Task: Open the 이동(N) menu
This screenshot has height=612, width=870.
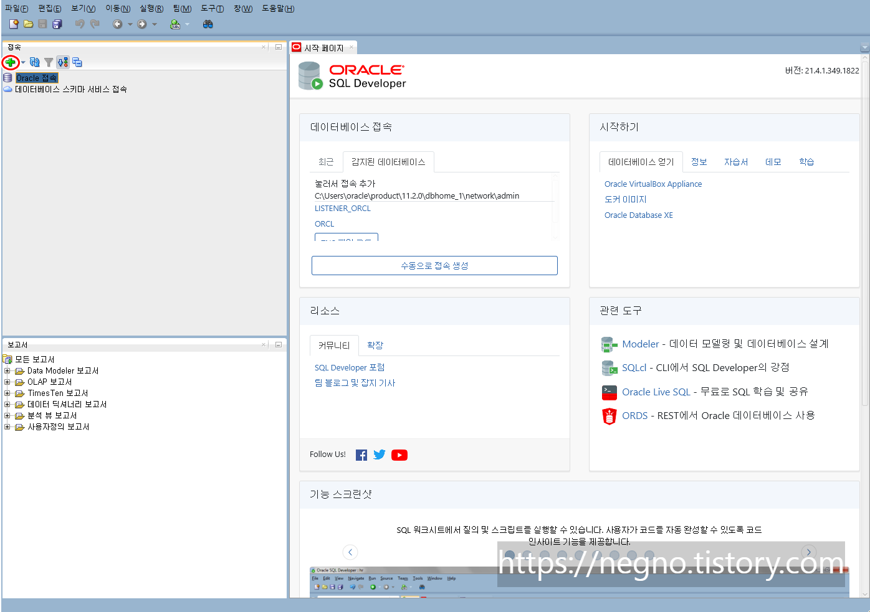Action: 118,9
